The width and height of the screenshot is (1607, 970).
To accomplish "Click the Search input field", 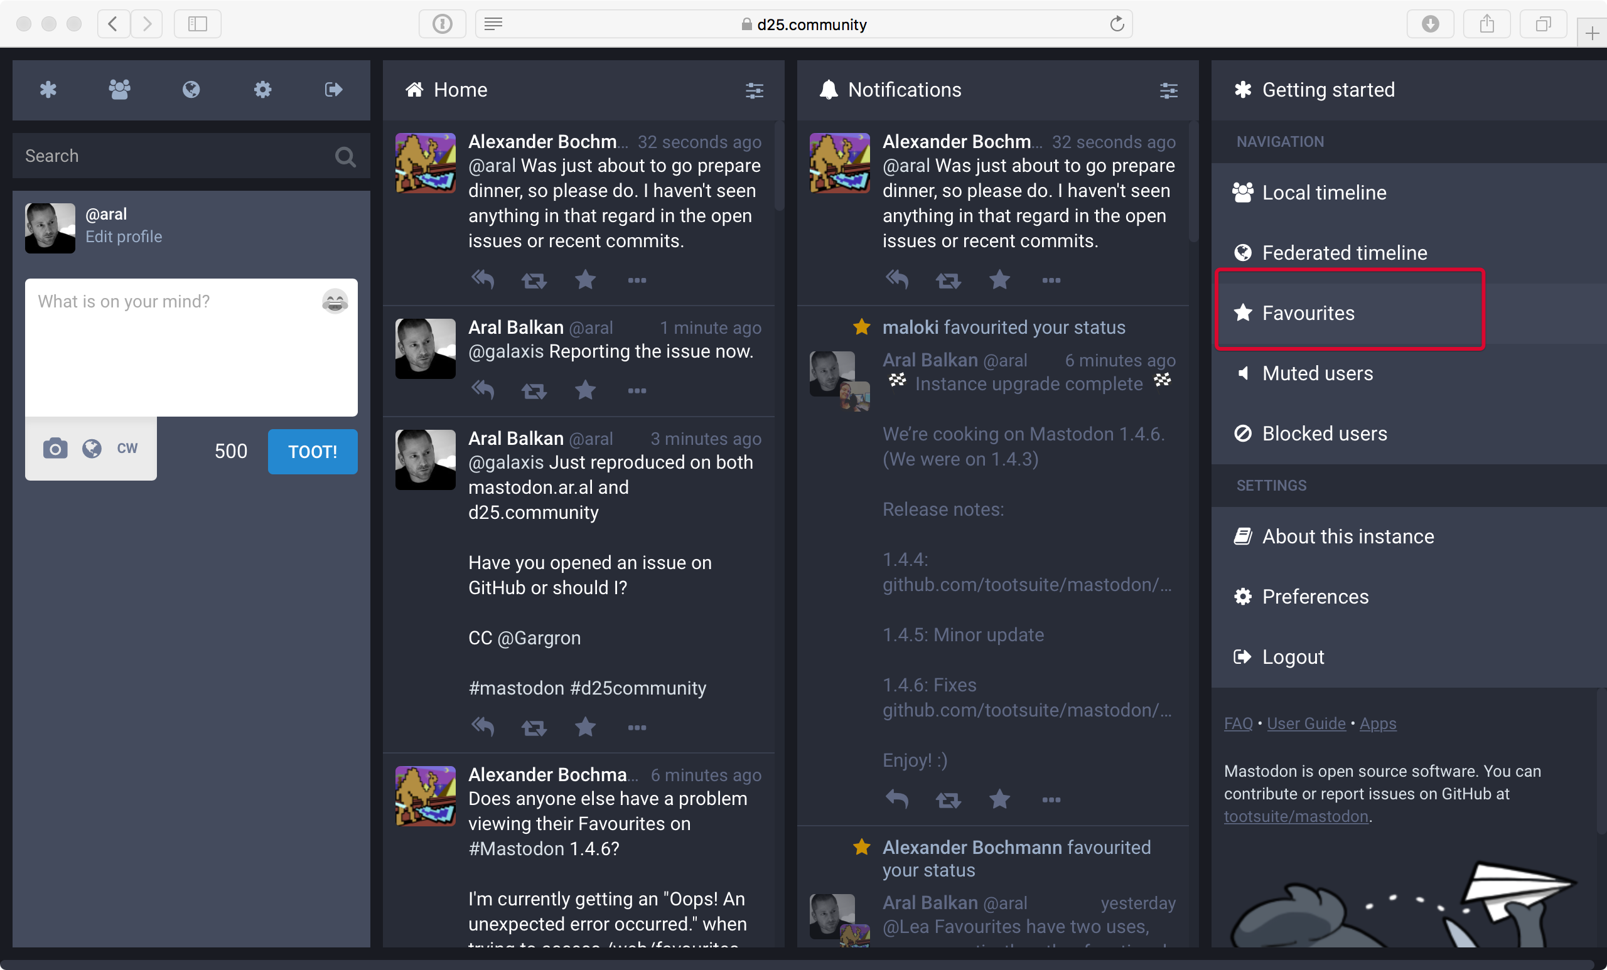I will click(x=176, y=156).
